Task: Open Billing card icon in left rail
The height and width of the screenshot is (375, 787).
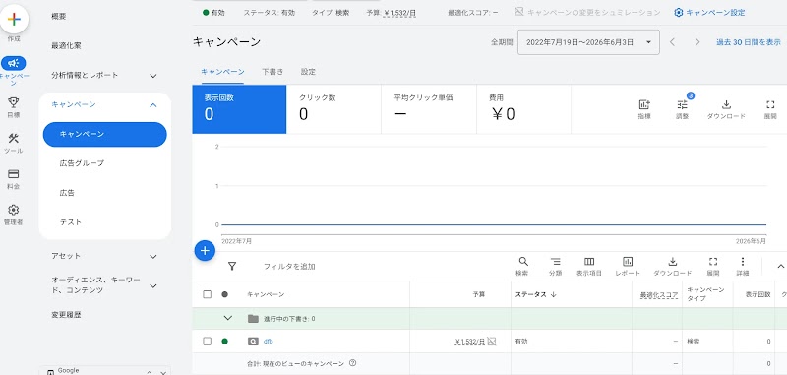Action: click(14, 174)
